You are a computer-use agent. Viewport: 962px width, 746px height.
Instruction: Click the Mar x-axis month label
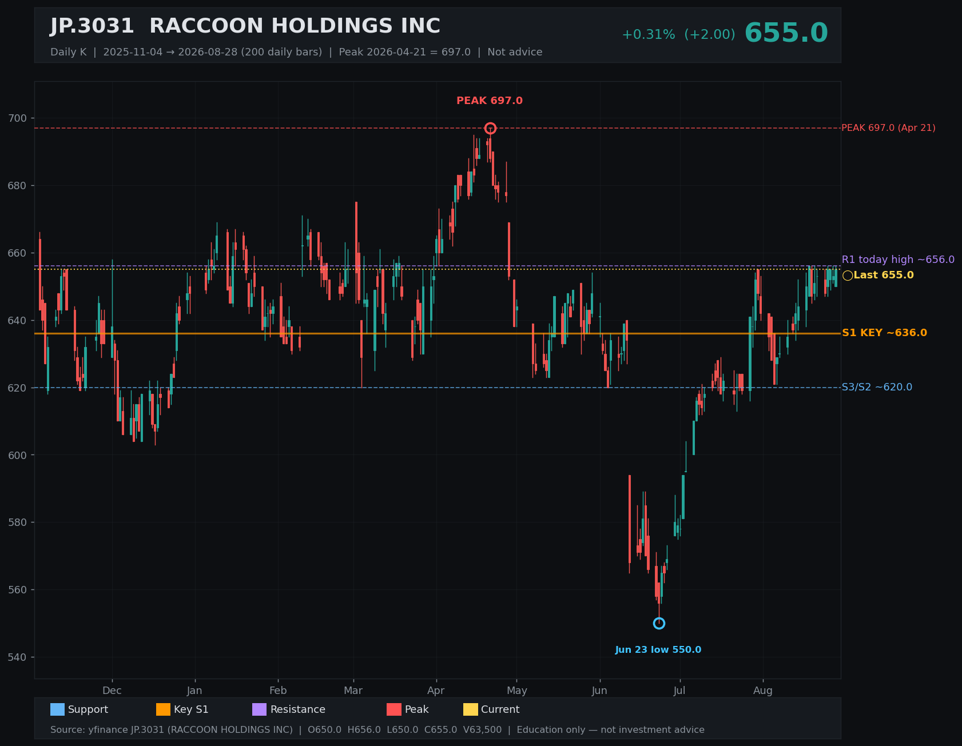tap(353, 691)
